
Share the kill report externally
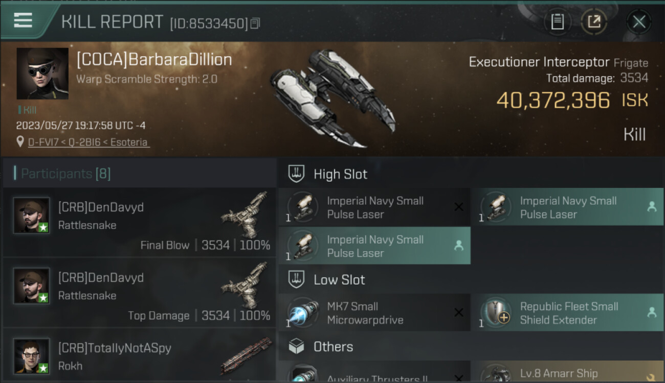(594, 21)
